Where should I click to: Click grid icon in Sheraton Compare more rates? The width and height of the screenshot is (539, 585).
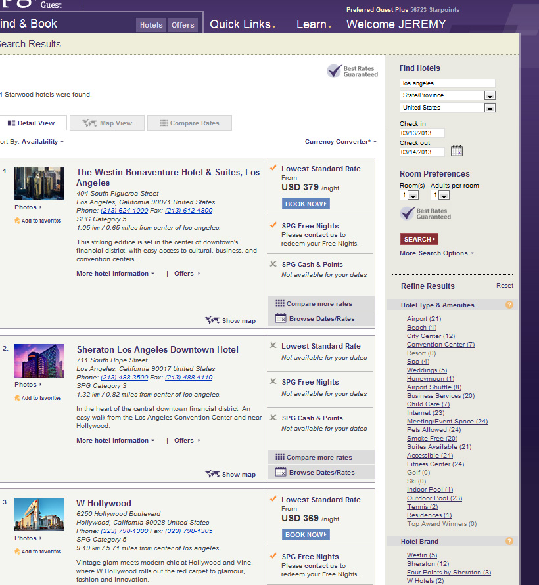[280, 457]
